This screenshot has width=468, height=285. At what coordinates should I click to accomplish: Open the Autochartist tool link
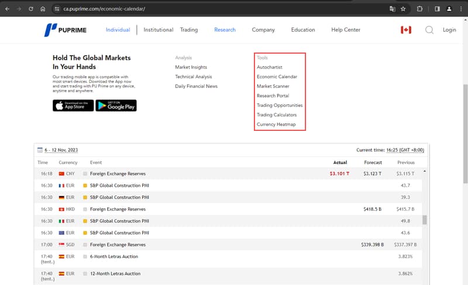click(x=270, y=67)
